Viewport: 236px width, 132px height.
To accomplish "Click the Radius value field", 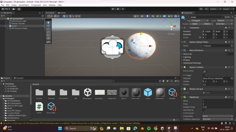I will click(218, 85).
